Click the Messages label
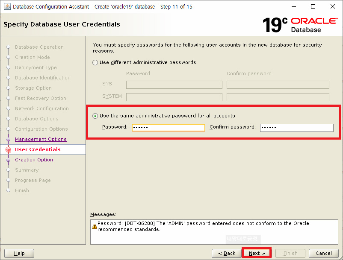This screenshot has height=260, width=343. pos(103,215)
